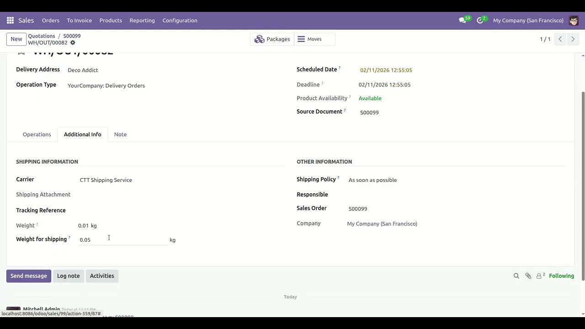Go back to Quotations breadcrumb
The width and height of the screenshot is (585, 329).
(x=42, y=36)
